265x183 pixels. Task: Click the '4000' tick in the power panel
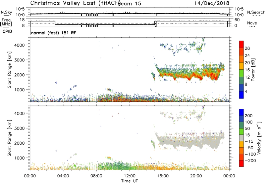click(19, 45)
